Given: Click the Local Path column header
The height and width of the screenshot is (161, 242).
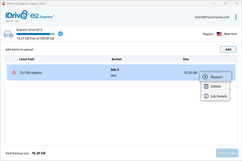Looking at the screenshot, I should [x=27, y=59].
